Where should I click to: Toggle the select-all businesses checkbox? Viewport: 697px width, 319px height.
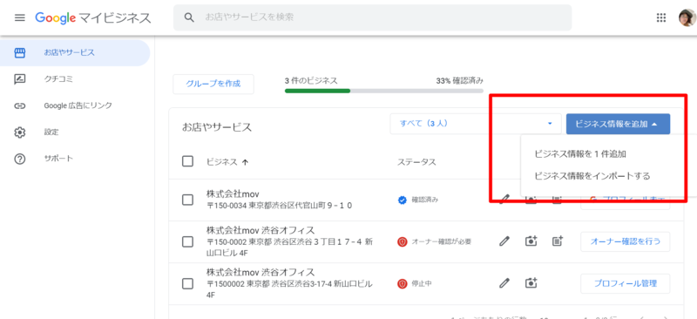tap(187, 161)
